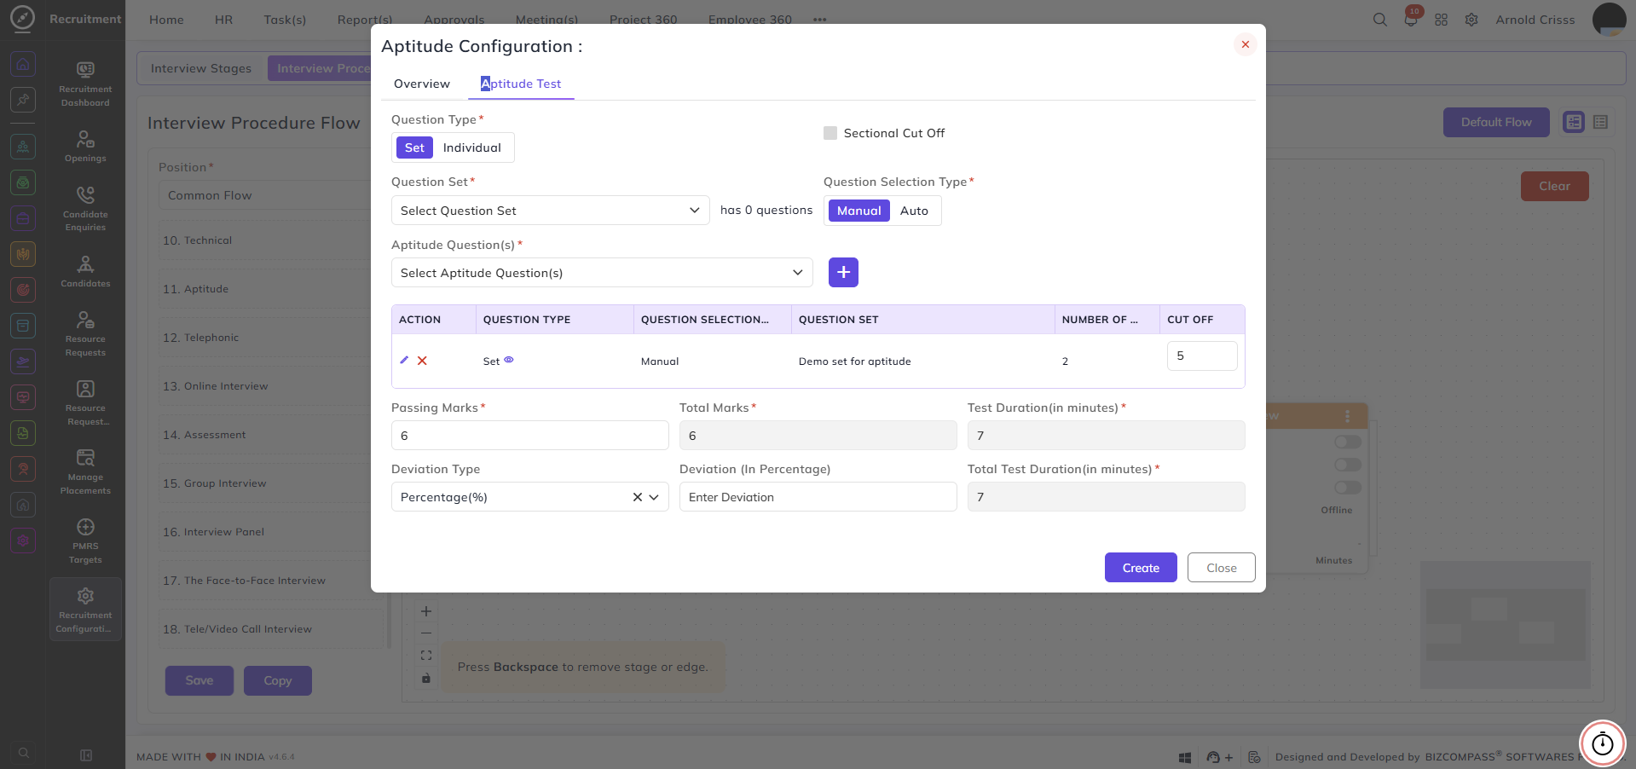Enable the Sectional Cut Off checkbox

click(x=830, y=133)
